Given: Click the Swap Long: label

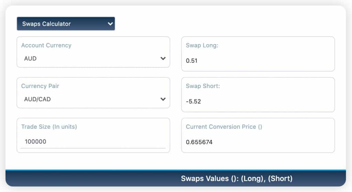Looking at the screenshot, I should coord(202,45).
